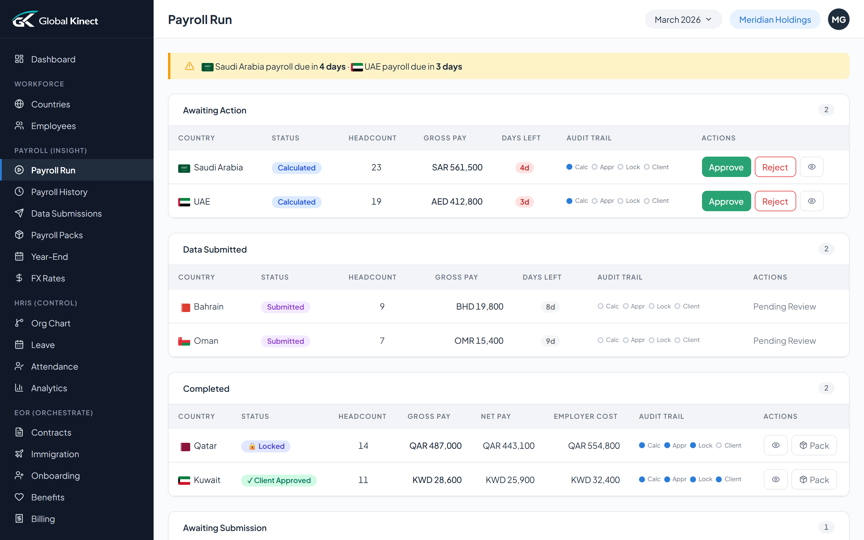Click the Data Submissions paper-plane icon
The image size is (864, 540).
19,213
